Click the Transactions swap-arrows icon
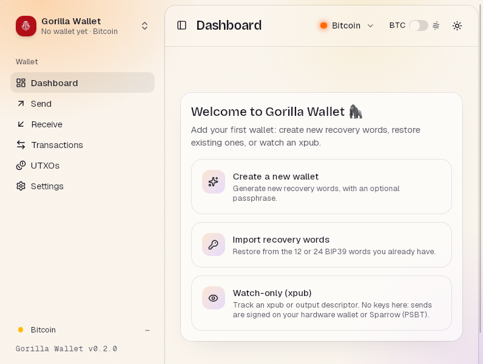 click(21, 145)
